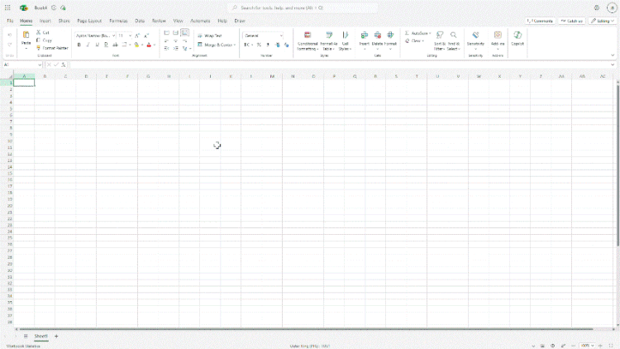This screenshot has height=349, width=620.
Task: Toggle top align button
Action: point(166,33)
